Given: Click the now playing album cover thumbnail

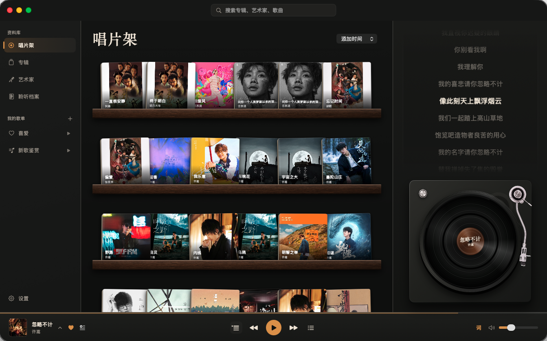Looking at the screenshot, I should coord(18,328).
